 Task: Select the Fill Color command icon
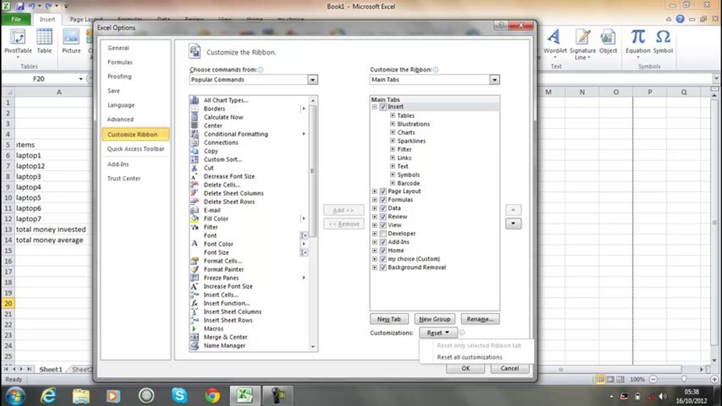195,219
